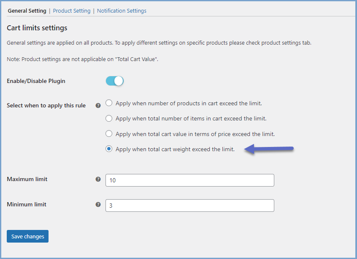Focus the Maximum limit input field
The width and height of the screenshot is (357, 259).
(x=189, y=180)
